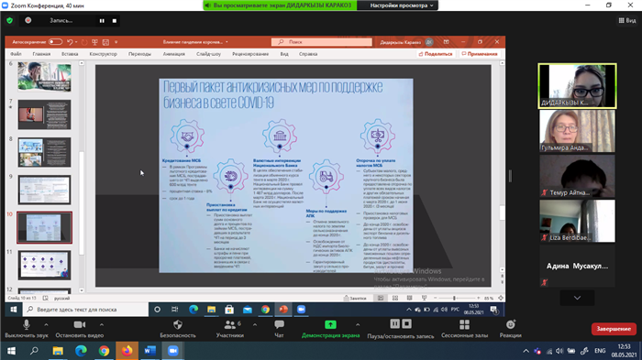Open the Reactions emoji icon
This screenshot has height=360, width=642.
coord(511,325)
